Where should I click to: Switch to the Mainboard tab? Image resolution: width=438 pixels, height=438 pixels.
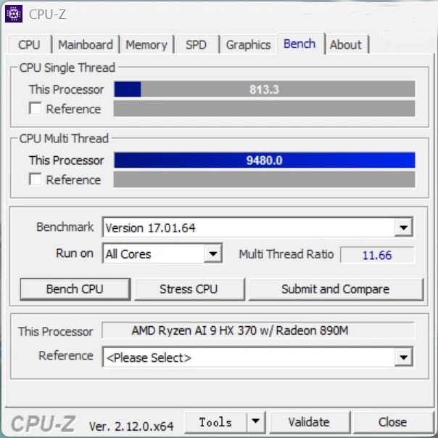(86, 45)
